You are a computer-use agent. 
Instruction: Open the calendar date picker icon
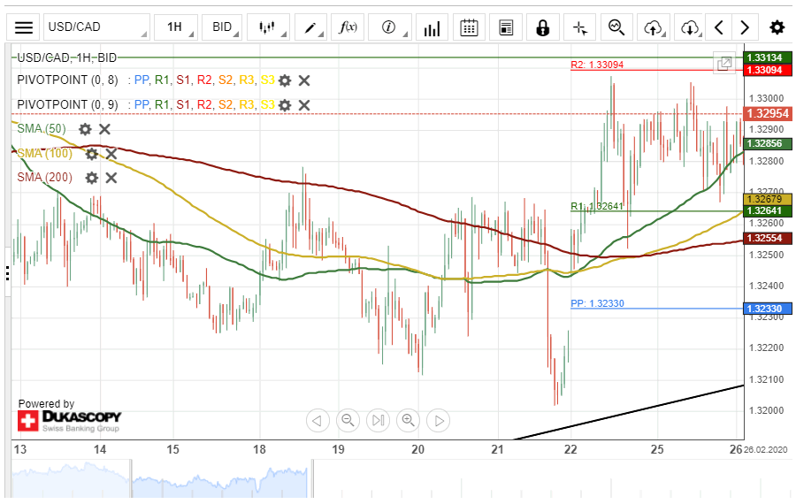pyautogui.click(x=470, y=27)
